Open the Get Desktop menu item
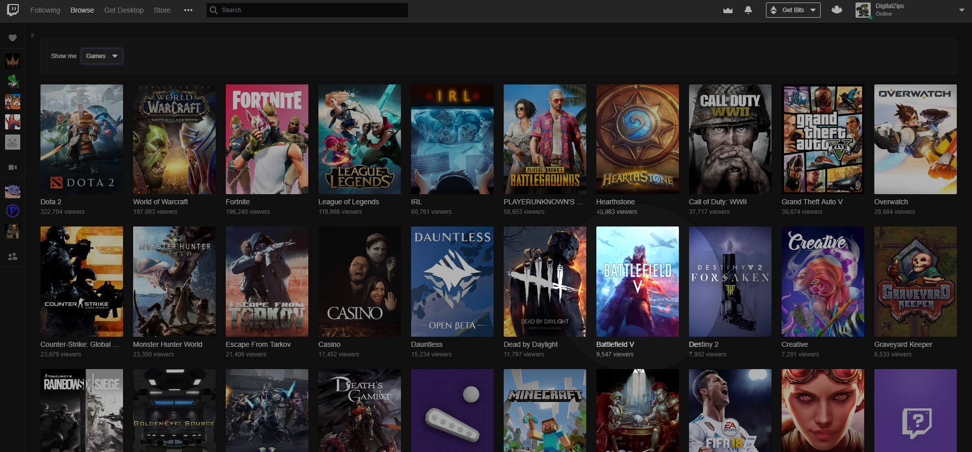Viewport: 972px width, 452px height. (124, 10)
